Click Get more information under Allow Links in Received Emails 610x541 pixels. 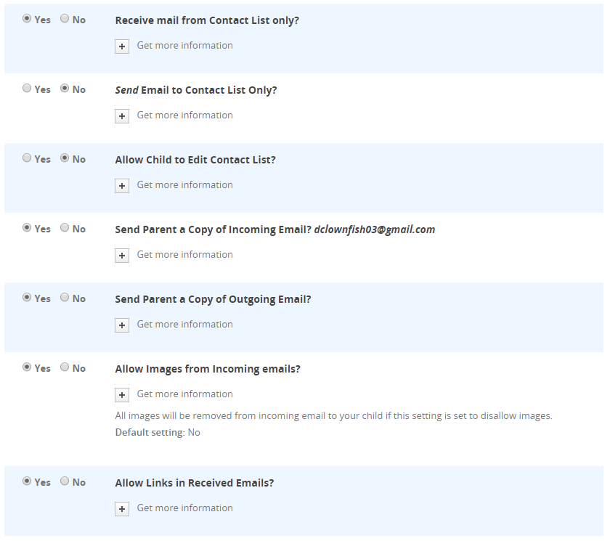(x=184, y=508)
